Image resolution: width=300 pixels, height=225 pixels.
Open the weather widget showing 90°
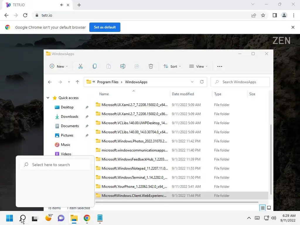click(49, 218)
